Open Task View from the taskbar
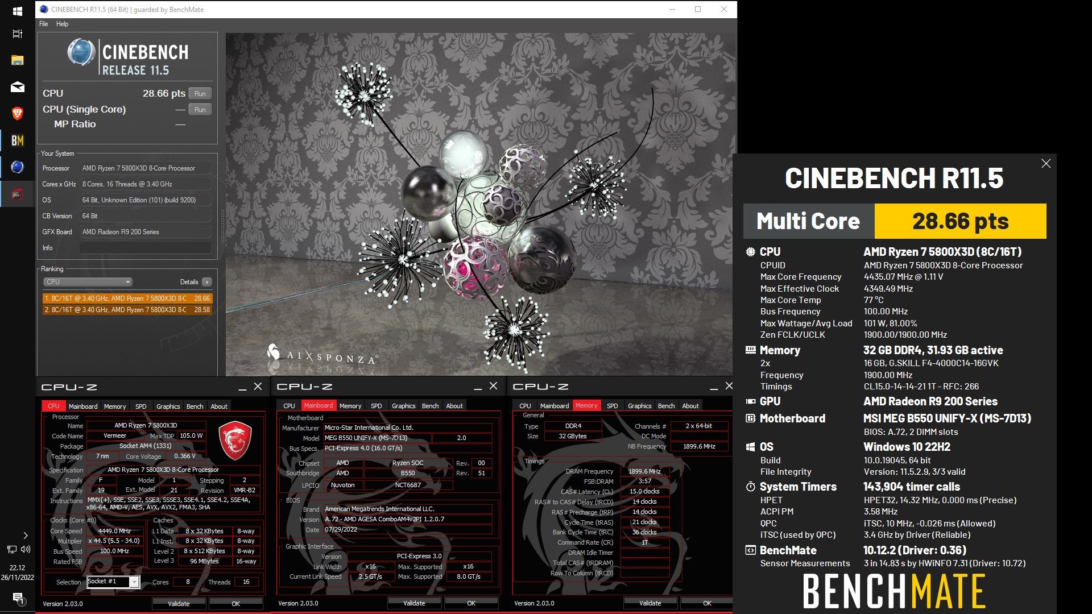The height and width of the screenshot is (614, 1092). point(17,34)
